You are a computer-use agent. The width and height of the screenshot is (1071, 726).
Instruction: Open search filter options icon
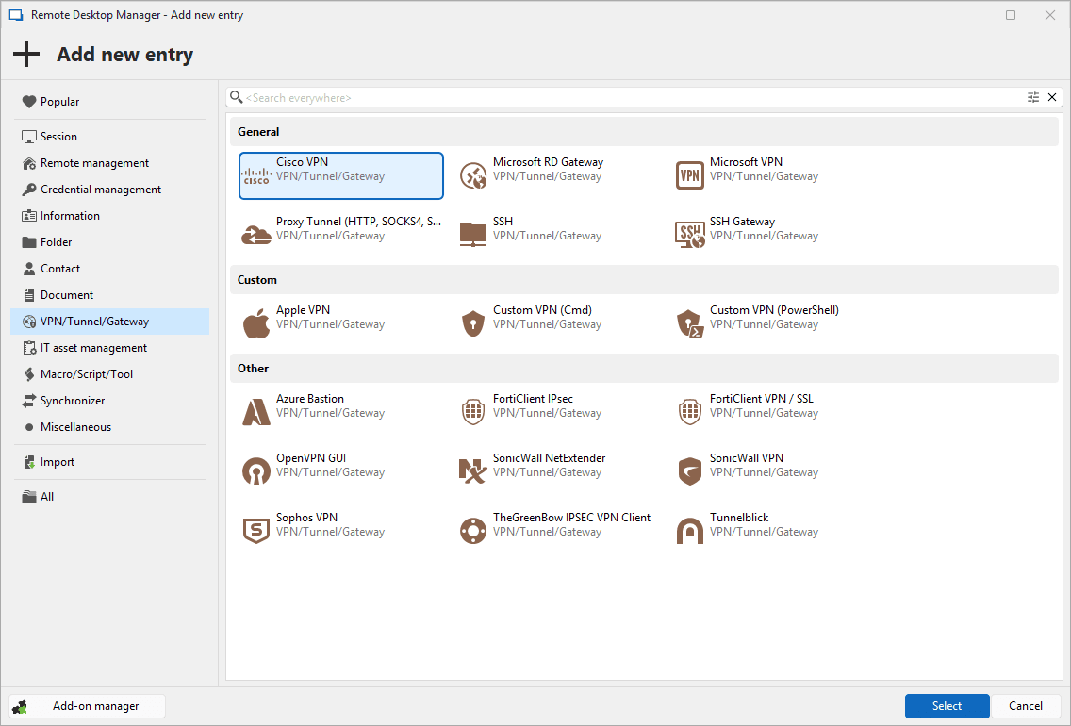point(1033,97)
